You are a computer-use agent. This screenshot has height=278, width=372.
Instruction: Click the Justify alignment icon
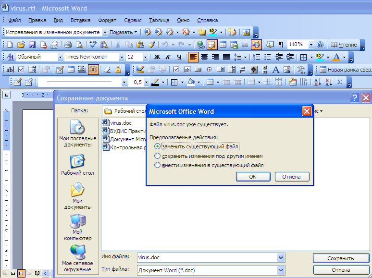point(226,57)
